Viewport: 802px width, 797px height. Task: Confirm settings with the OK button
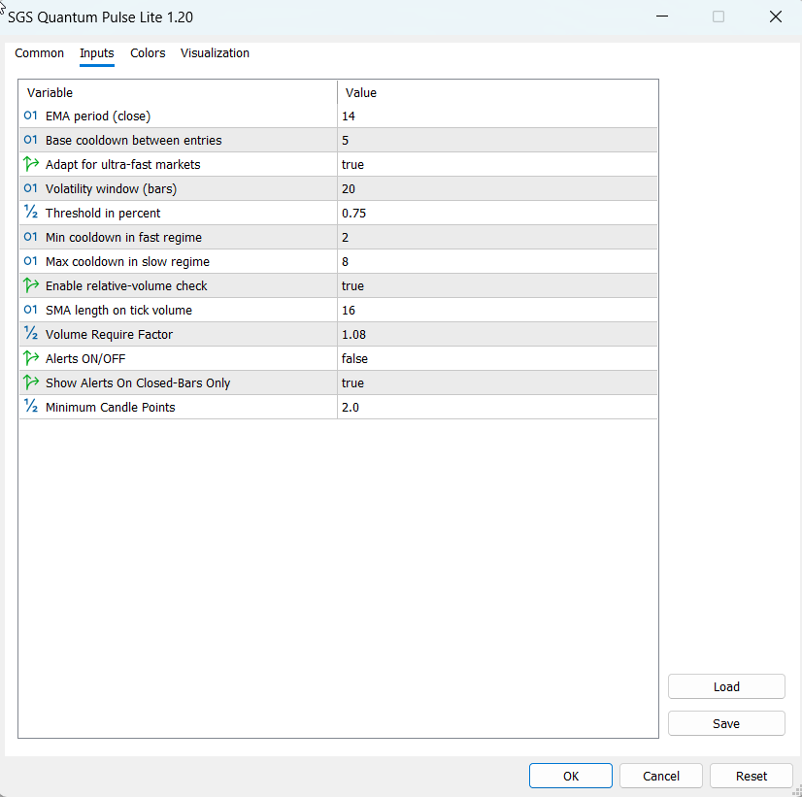pos(571,776)
